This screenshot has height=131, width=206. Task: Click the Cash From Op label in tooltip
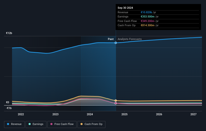[126, 25]
